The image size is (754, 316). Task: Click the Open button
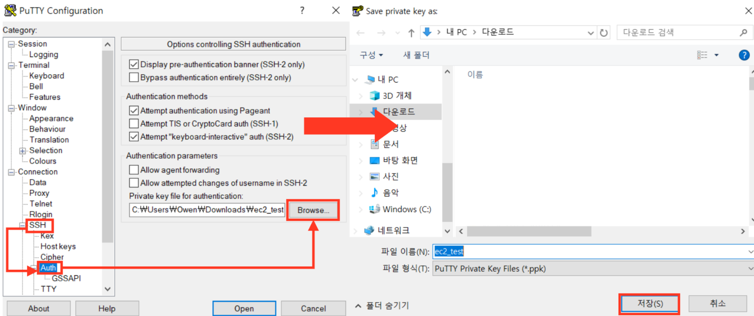(x=244, y=308)
